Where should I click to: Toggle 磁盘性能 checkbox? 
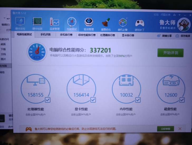coord(182,100)
